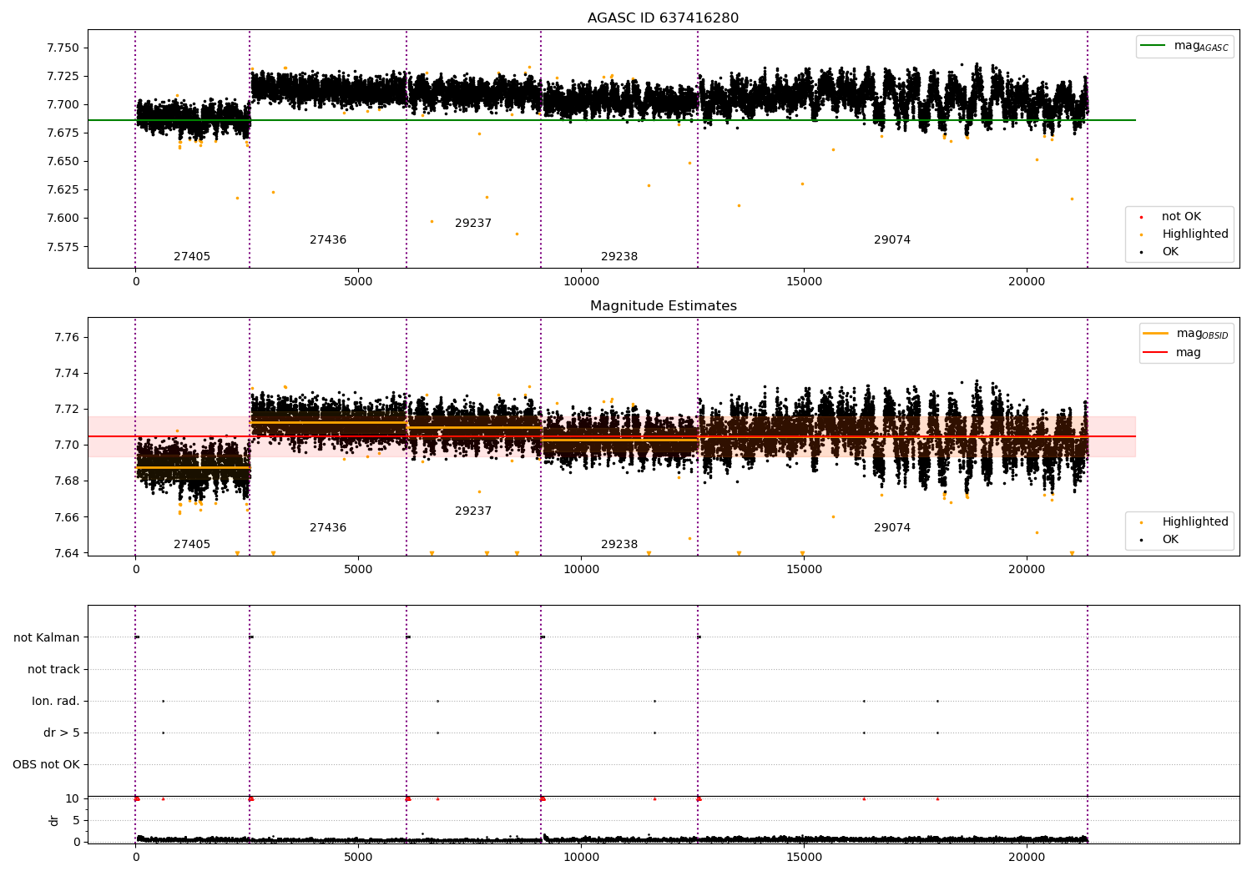Click obsid label 29074 in the Magnitude Estimates plot
1252x876 pixels.
[x=892, y=528]
